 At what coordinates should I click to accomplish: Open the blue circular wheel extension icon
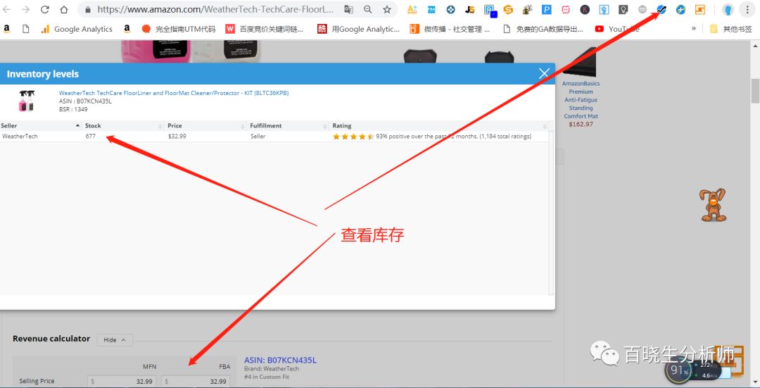pos(451,9)
